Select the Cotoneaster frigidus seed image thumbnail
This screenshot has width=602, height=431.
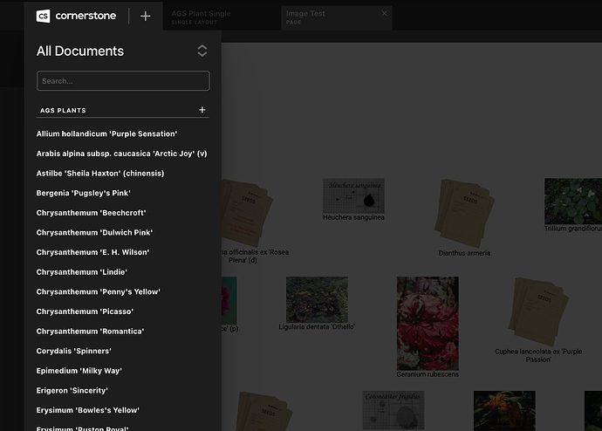coord(393,410)
